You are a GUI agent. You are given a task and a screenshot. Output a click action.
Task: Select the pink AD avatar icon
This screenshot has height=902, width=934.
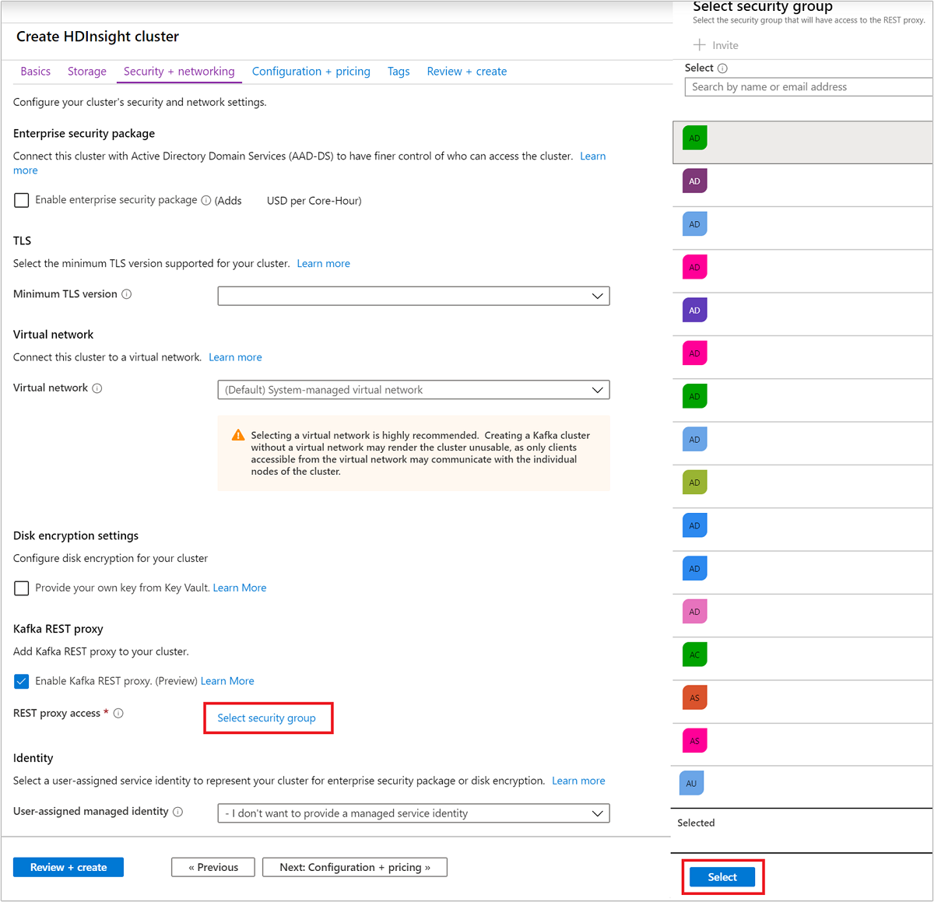(694, 267)
